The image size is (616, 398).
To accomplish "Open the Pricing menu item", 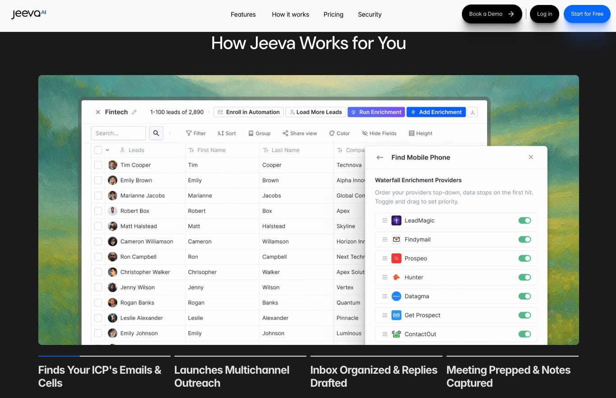I will [333, 14].
